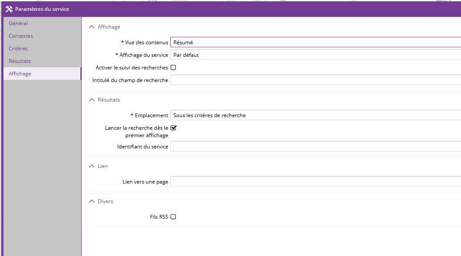The width and height of the screenshot is (461, 256).
Task: Go to the Critères tab
Action: pyautogui.click(x=18, y=49)
